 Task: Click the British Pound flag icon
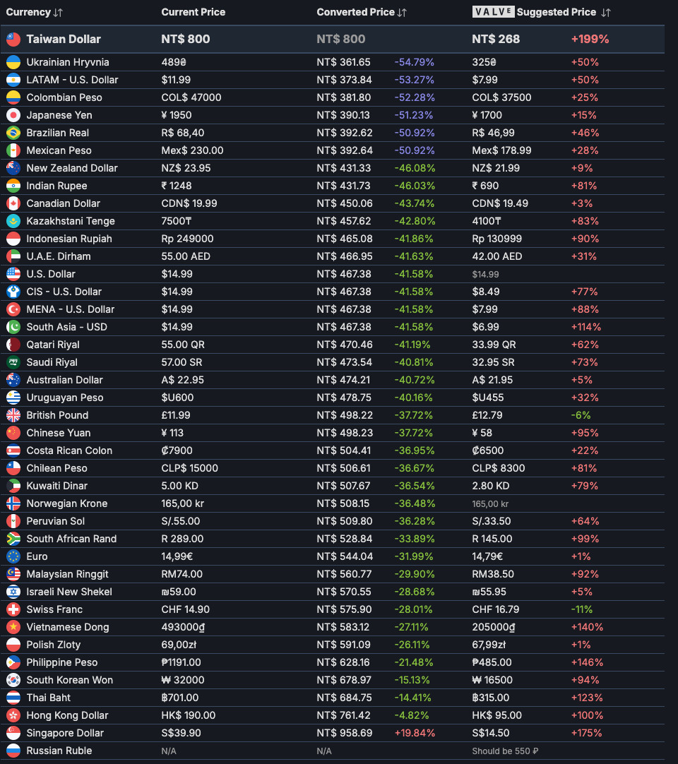13,415
